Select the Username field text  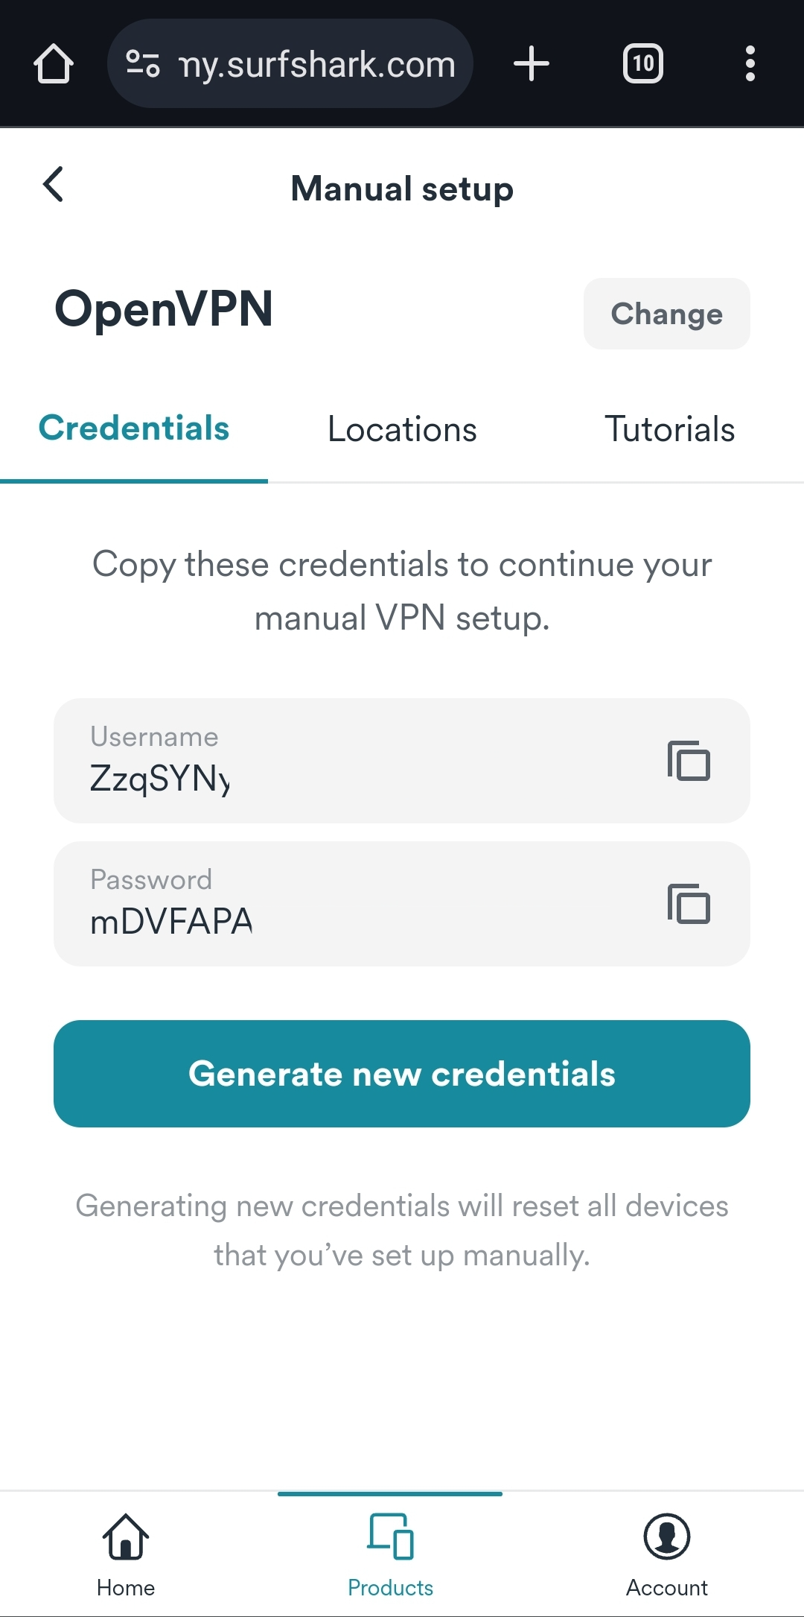click(x=160, y=779)
